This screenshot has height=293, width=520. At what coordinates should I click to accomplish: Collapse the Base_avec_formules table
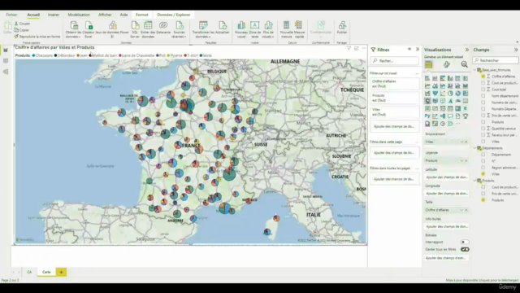pos(474,70)
